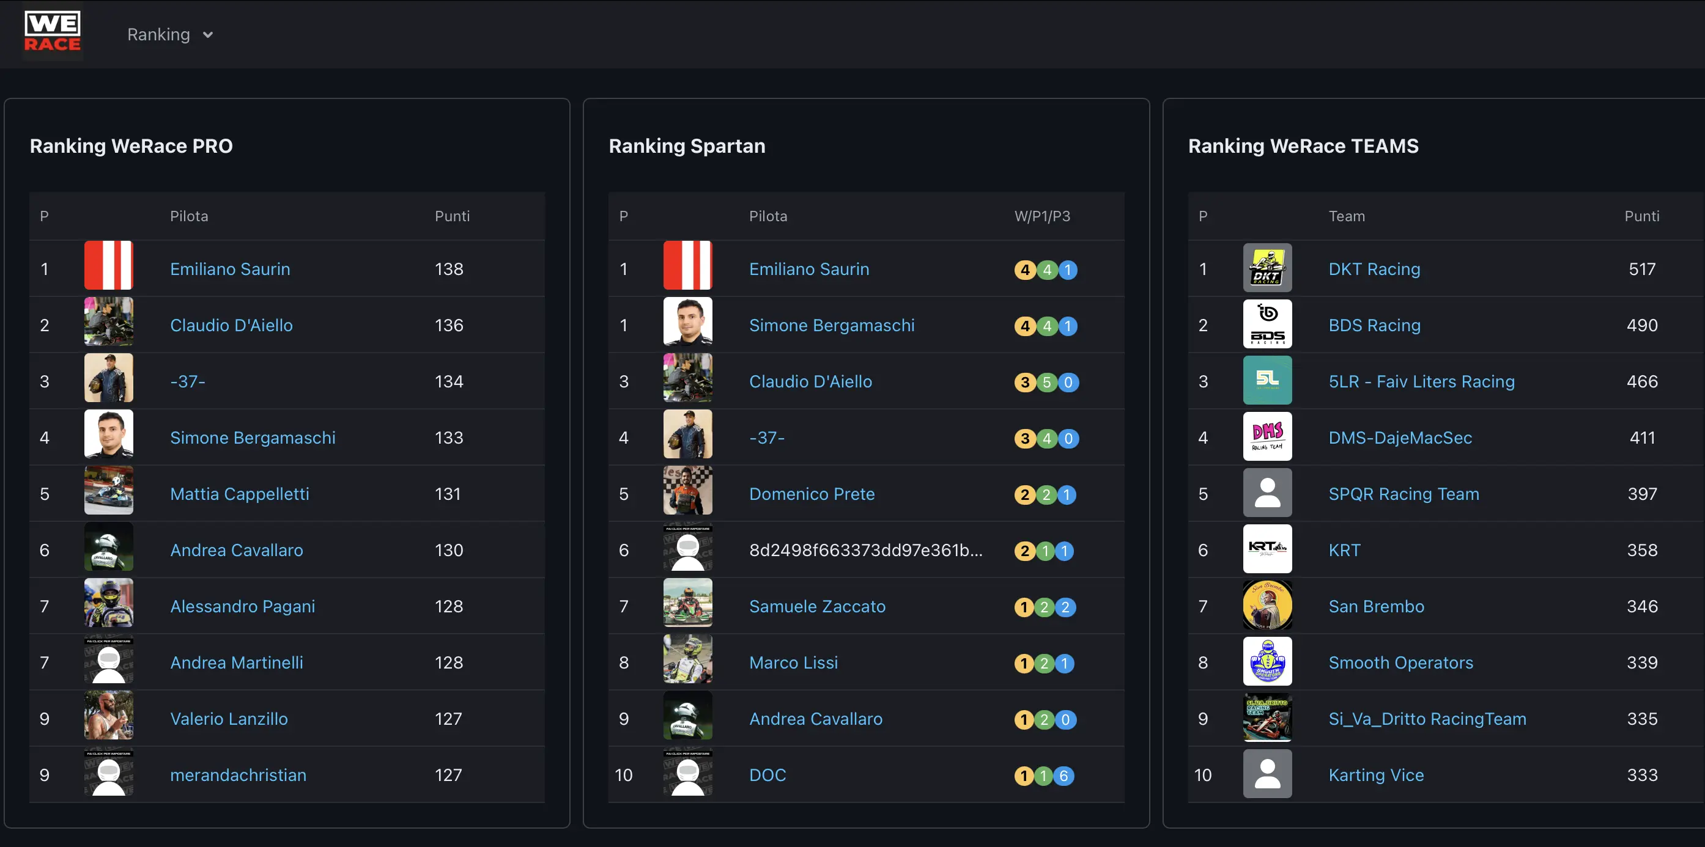The image size is (1705, 847).
Task: Open the Ranking dropdown menu
Action: 158,34
